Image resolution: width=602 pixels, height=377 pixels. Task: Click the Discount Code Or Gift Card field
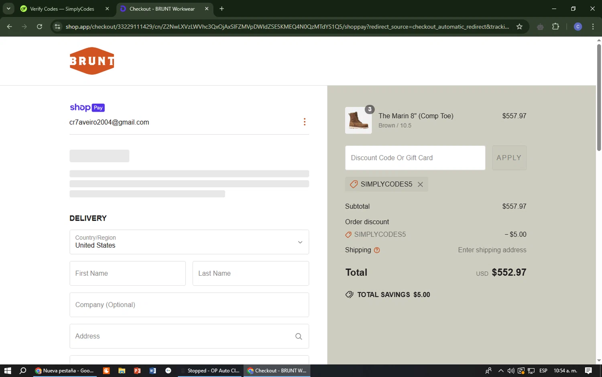tap(415, 158)
